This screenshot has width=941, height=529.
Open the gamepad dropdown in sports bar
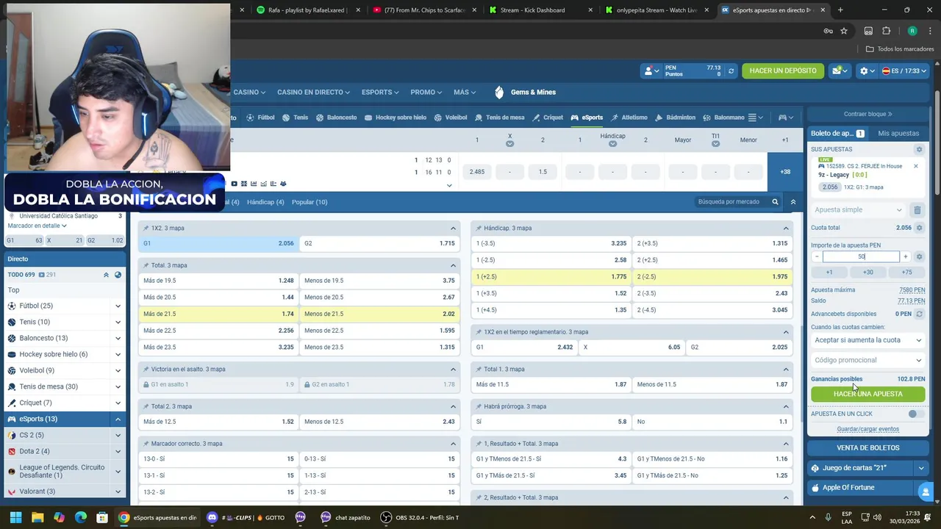point(787,118)
